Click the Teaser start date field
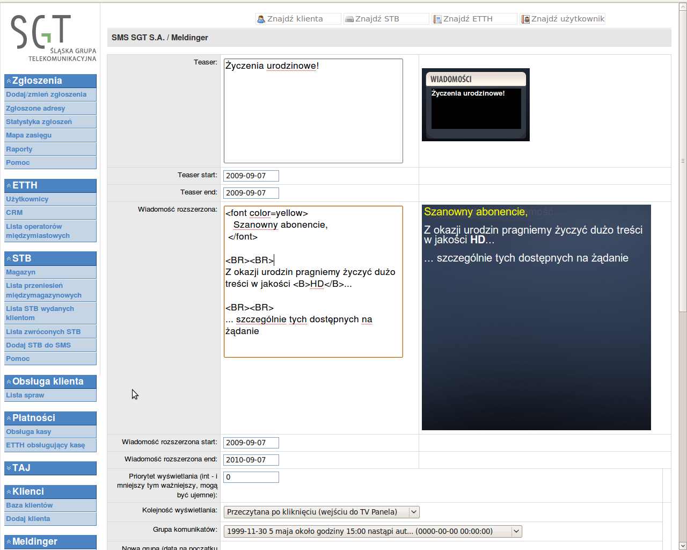The image size is (687, 550). [251, 176]
